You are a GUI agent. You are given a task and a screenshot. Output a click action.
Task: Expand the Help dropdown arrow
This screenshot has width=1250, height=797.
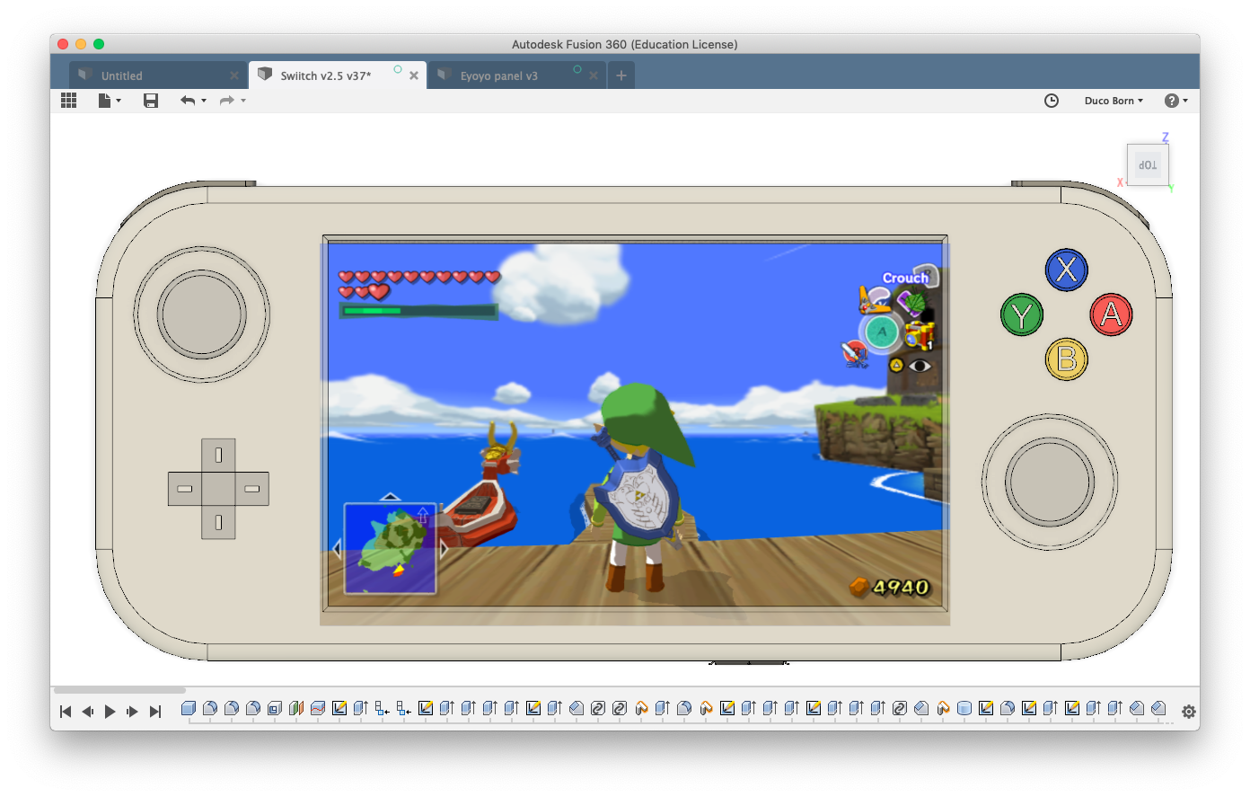click(x=1185, y=101)
